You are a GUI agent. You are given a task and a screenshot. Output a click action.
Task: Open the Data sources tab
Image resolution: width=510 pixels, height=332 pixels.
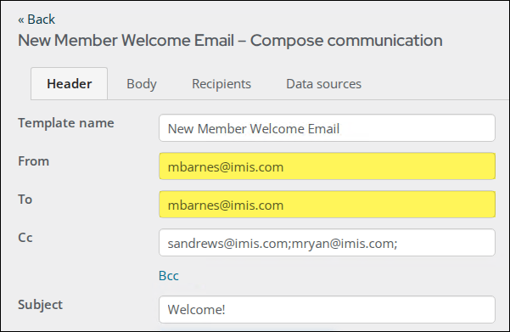[323, 84]
